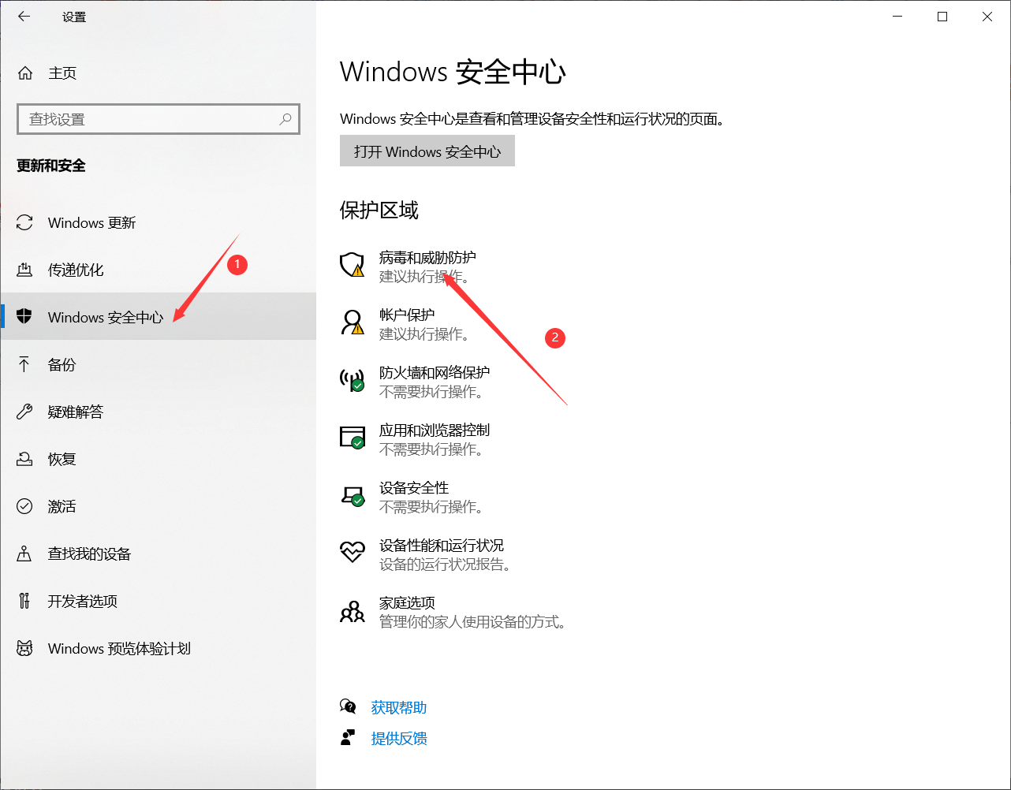This screenshot has width=1011, height=790.
Task: Click the 帐户保护 person icon
Action: 352,322
